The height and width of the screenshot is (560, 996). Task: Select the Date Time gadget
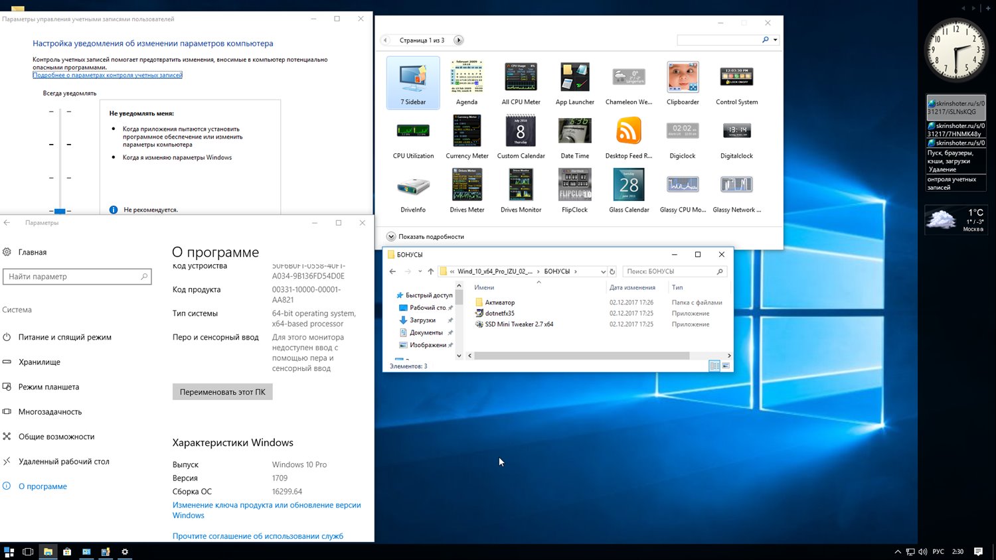[x=575, y=137]
